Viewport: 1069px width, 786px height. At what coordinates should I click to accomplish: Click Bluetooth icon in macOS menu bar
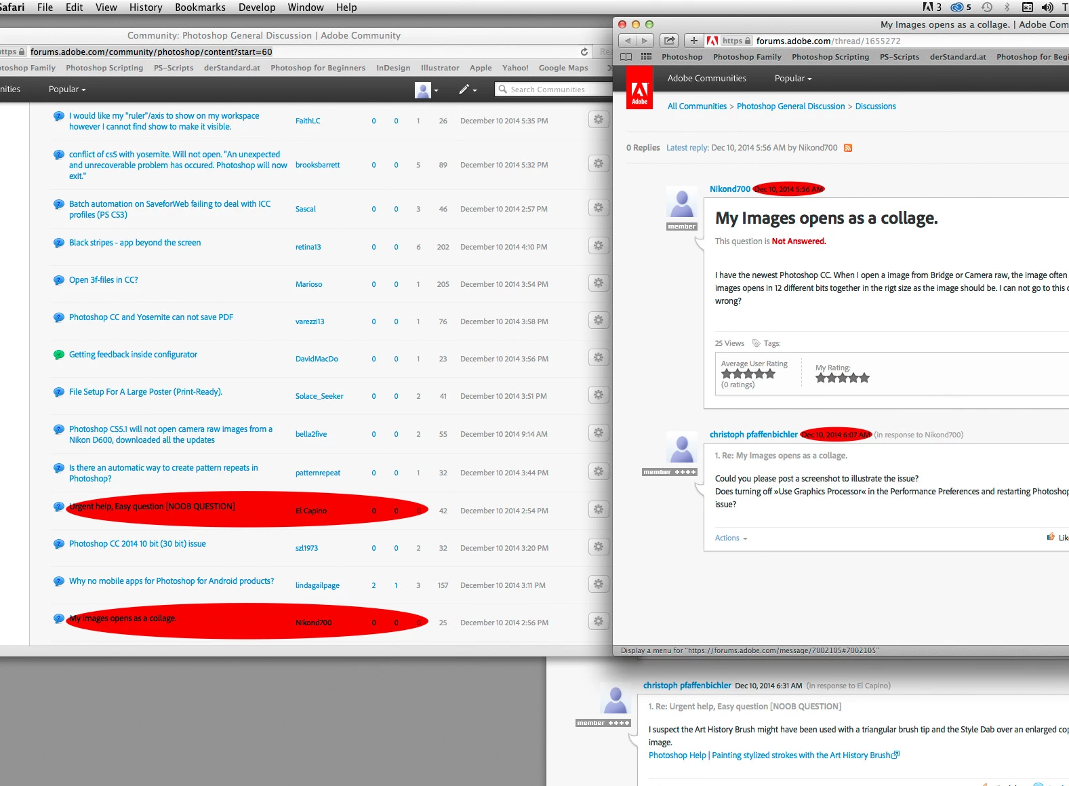(x=1007, y=7)
